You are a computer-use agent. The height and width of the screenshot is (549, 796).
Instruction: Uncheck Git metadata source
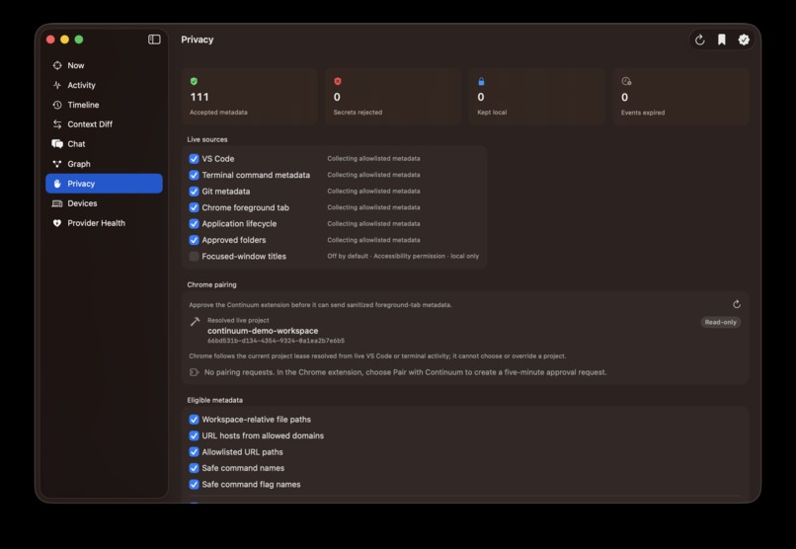(194, 192)
